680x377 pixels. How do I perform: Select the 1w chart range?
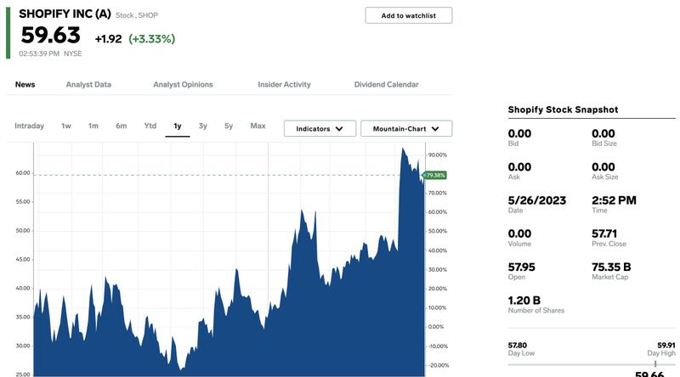(66, 126)
